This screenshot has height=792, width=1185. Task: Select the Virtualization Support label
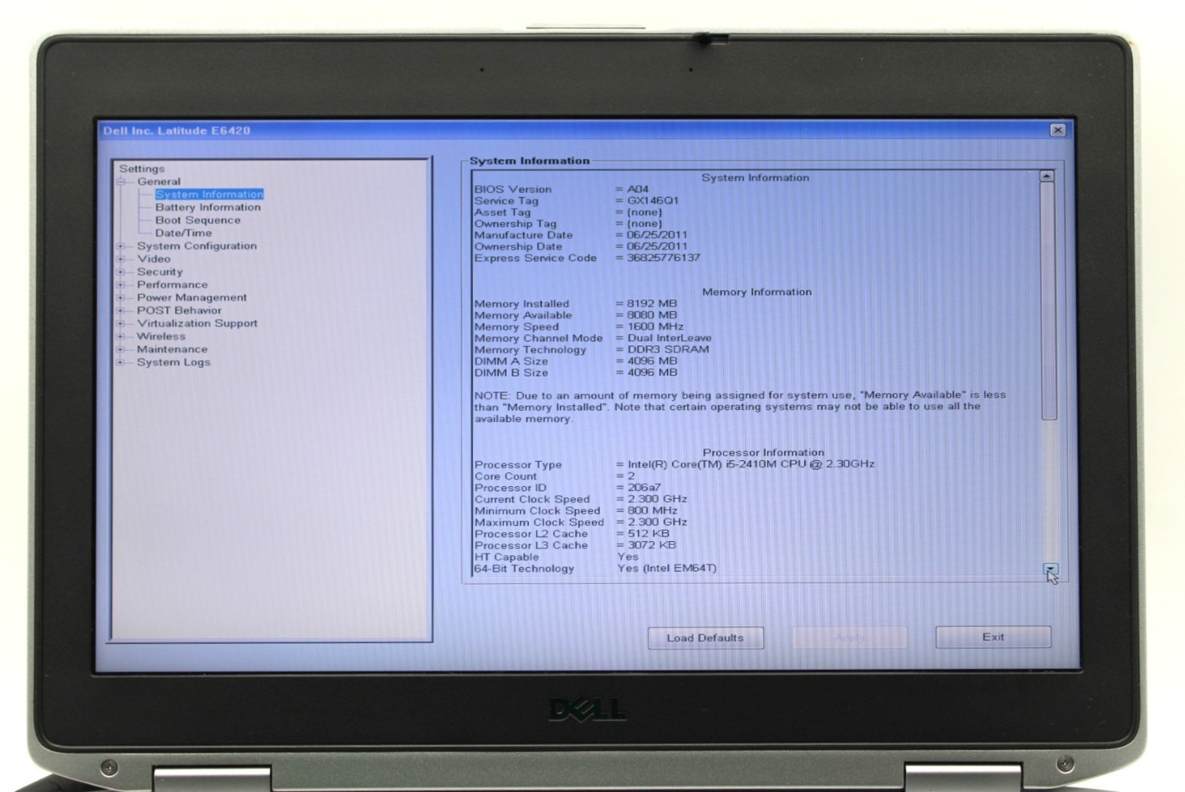pos(197,324)
